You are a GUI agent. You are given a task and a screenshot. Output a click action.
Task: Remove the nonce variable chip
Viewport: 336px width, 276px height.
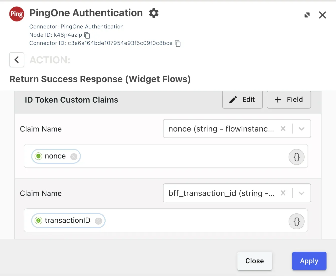pos(74,156)
